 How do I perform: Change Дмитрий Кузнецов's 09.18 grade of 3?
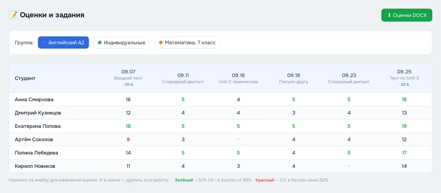(x=294, y=113)
